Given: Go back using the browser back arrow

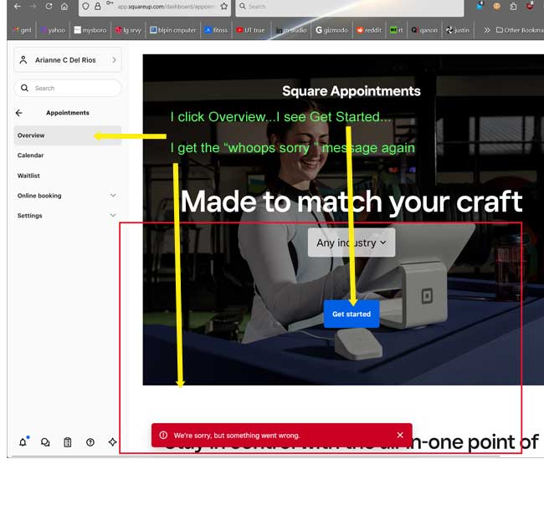Looking at the screenshot, I should 17,6.
